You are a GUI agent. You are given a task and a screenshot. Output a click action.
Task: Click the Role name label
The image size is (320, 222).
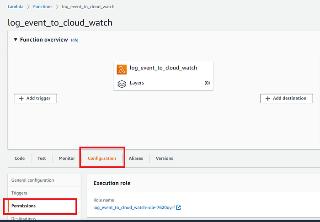pos(104,200)
